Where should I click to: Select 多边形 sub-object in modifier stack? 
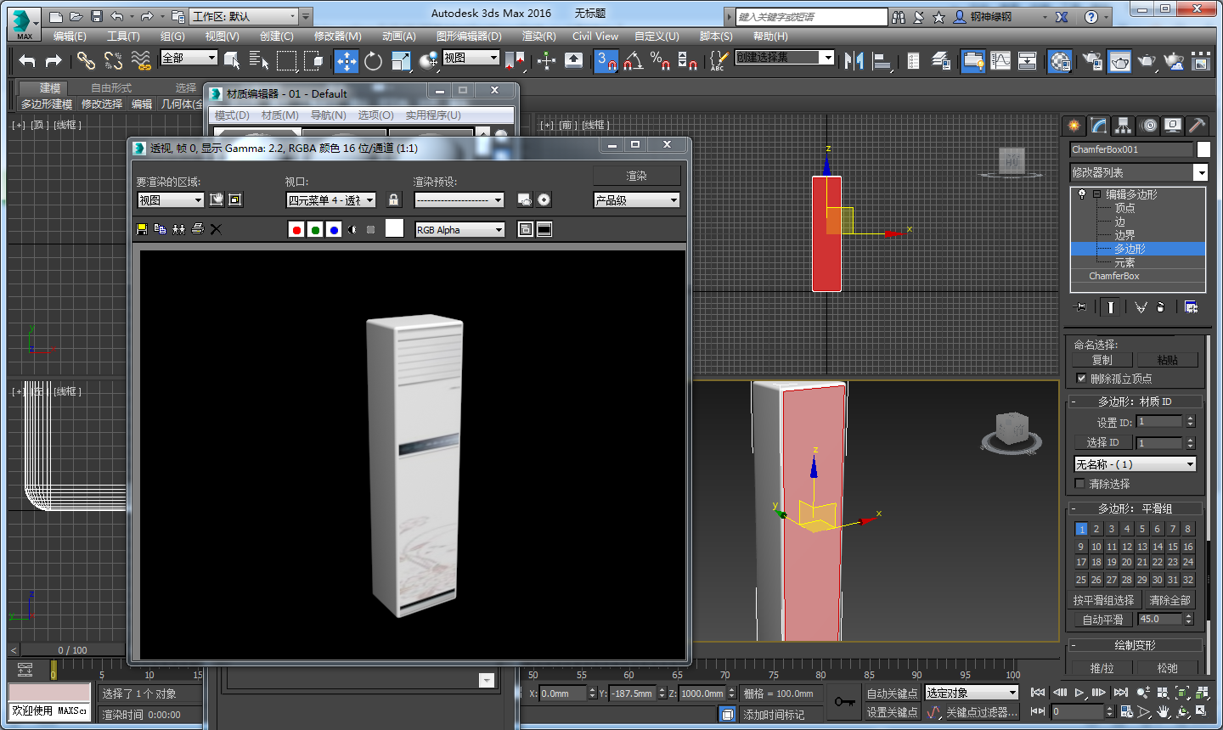[x=1130, y=249]
